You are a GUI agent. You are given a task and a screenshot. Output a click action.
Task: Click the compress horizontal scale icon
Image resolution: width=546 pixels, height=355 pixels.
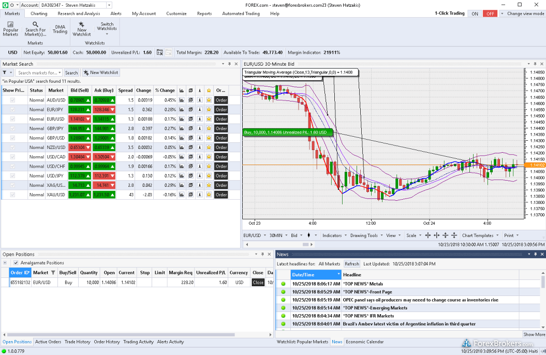click(x=436, y=235)
